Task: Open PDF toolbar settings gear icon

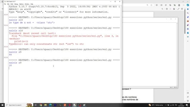Action: point(182,9)
